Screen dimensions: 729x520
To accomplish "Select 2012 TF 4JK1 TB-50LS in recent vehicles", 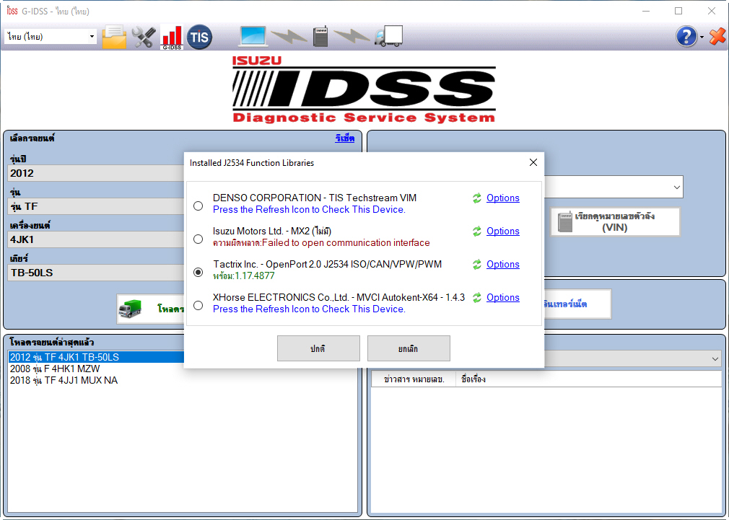I will pos(96,357).
